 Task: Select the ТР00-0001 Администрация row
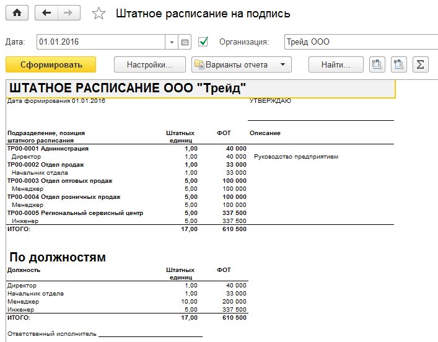[48, 149]
